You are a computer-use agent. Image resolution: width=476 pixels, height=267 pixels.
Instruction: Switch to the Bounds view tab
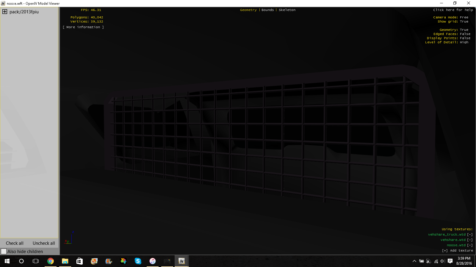[x=267, y=10]
